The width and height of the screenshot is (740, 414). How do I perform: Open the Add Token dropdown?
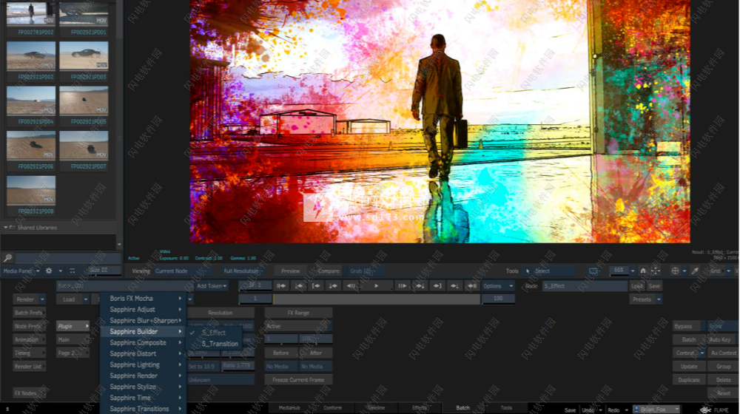(x=212, y=286)
